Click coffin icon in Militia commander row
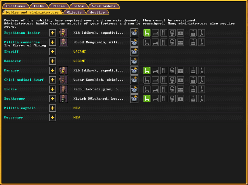 tap(172, 42)
